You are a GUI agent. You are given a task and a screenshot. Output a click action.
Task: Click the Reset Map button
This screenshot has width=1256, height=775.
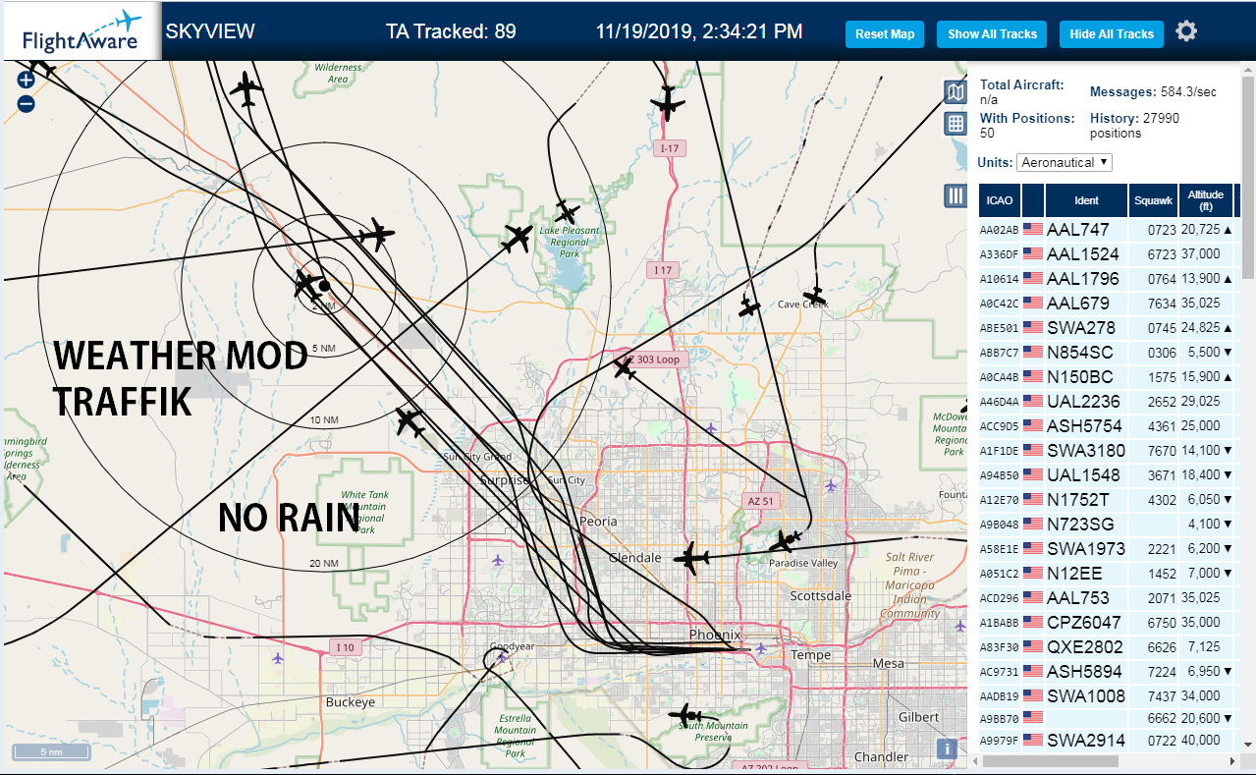tap(885, 33)
